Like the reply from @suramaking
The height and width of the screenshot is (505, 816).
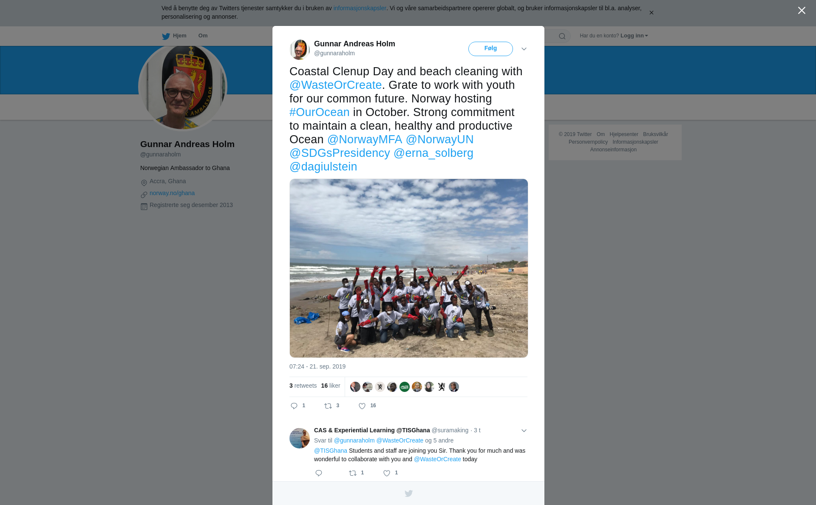[387, 473]
